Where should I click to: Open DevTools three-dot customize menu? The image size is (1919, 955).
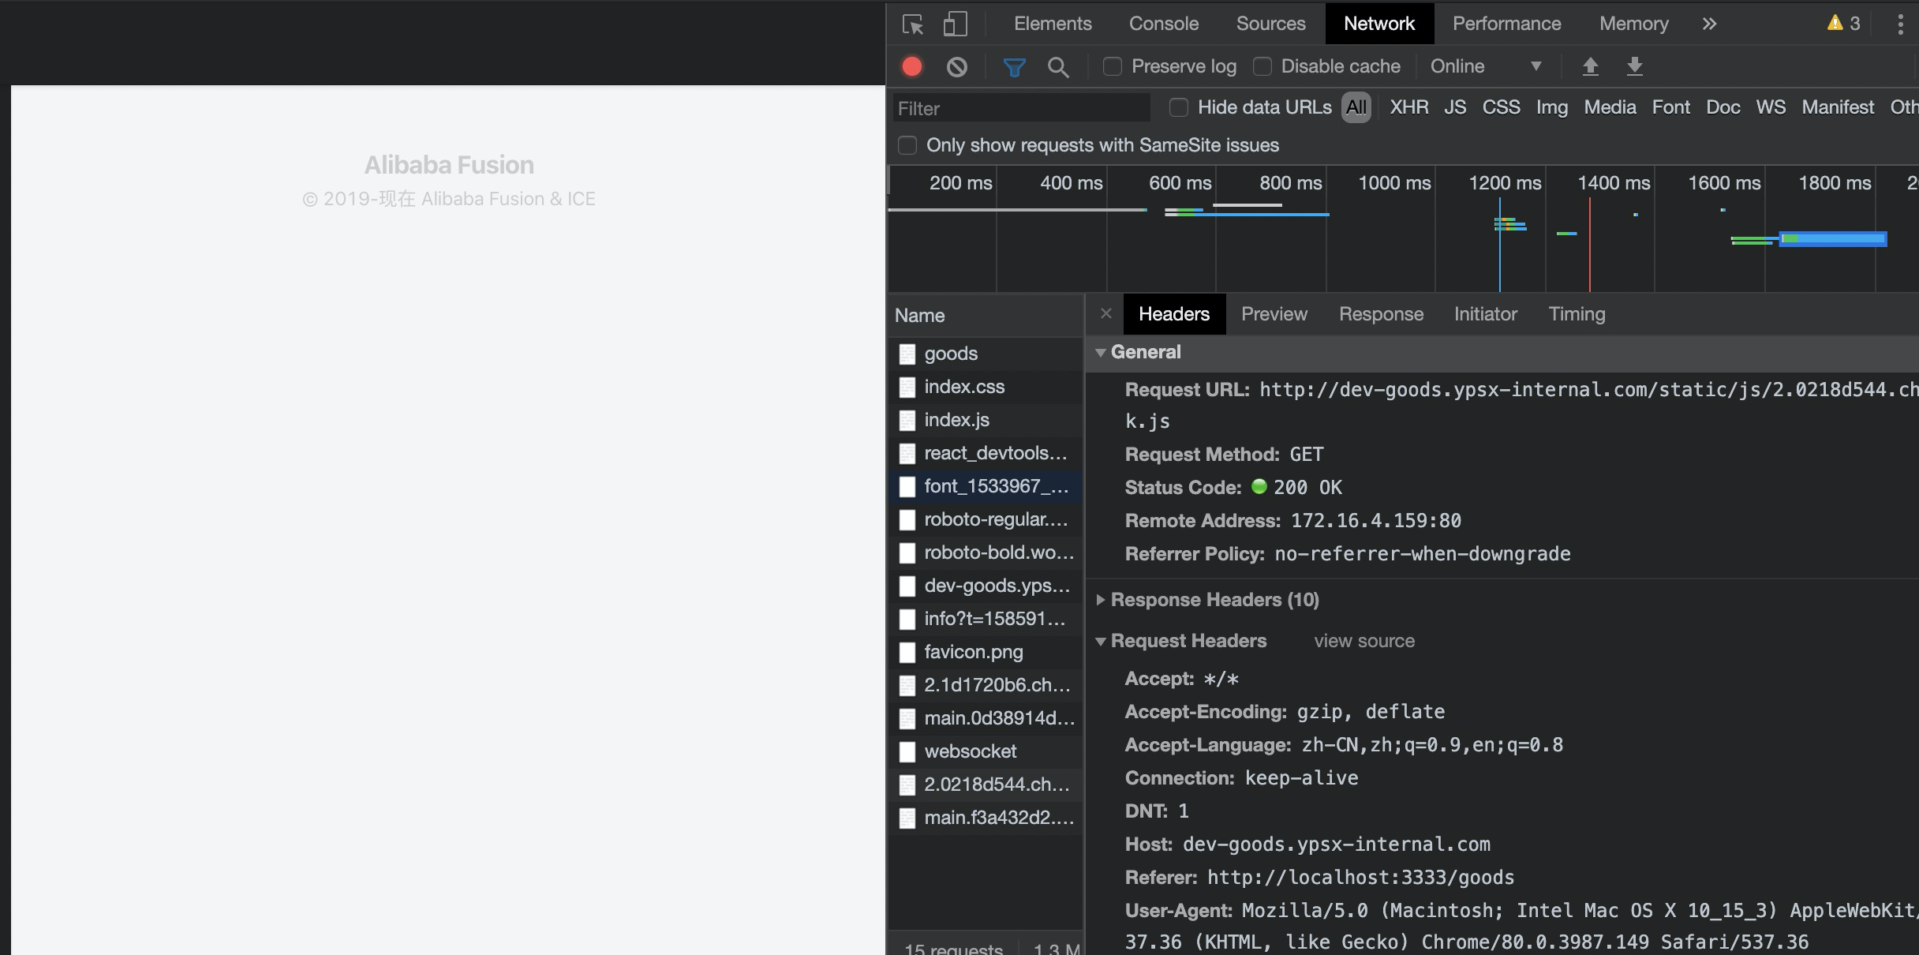(x=1899, y=24)
